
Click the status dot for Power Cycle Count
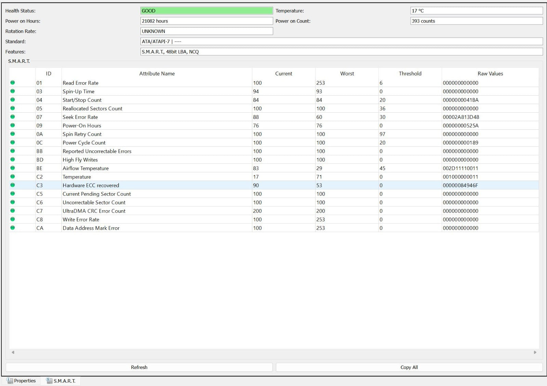pos(13,142)
